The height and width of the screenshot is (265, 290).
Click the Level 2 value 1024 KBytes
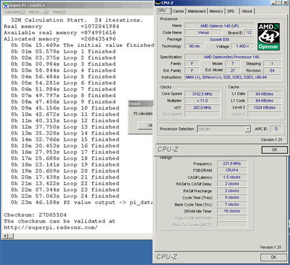click(x=264, y=108)
